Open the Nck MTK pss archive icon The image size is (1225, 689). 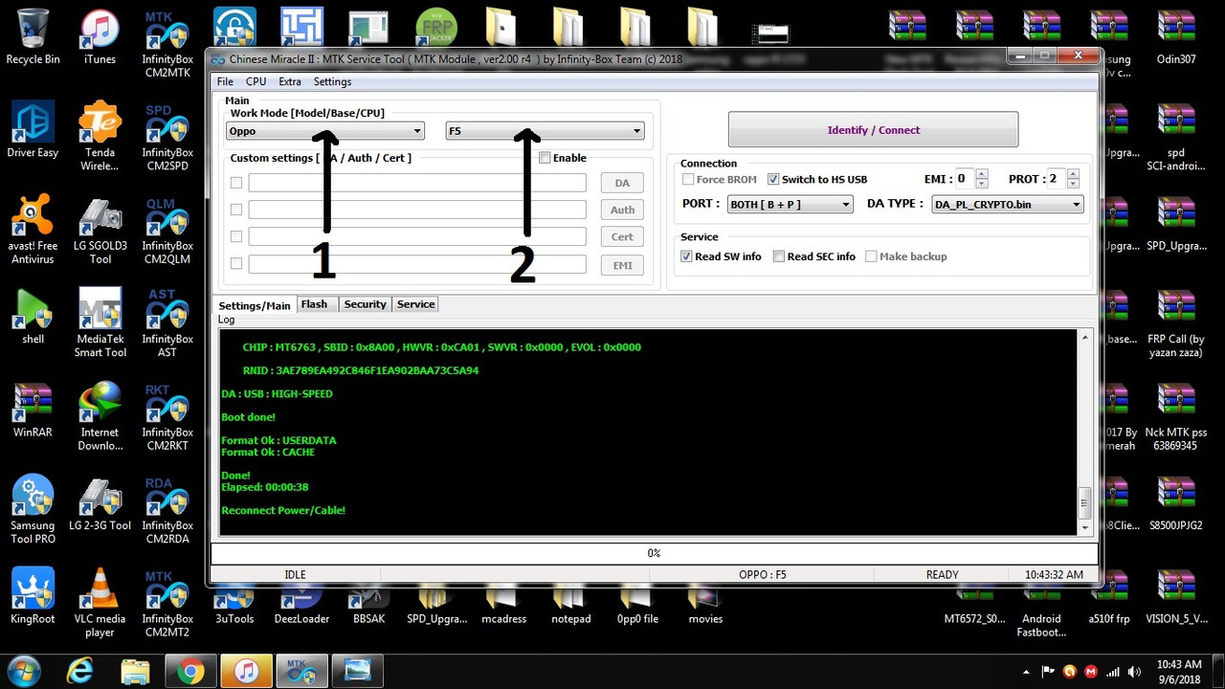[x=1176, y=416]
